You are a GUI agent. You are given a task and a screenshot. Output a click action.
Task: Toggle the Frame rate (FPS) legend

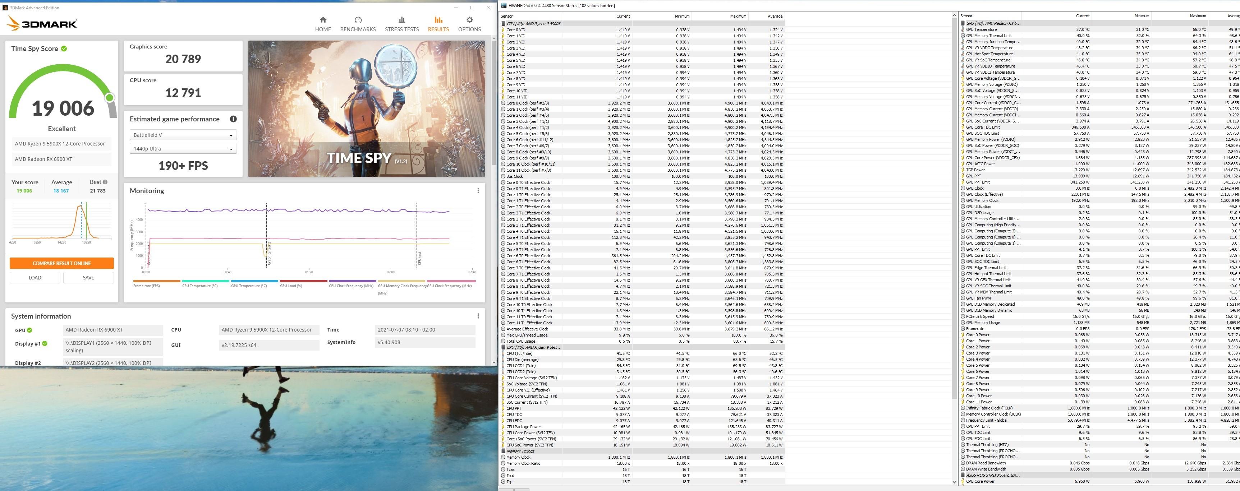[156, 284]
